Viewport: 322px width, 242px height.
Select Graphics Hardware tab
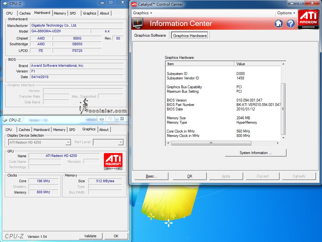(x=190, y=35)
